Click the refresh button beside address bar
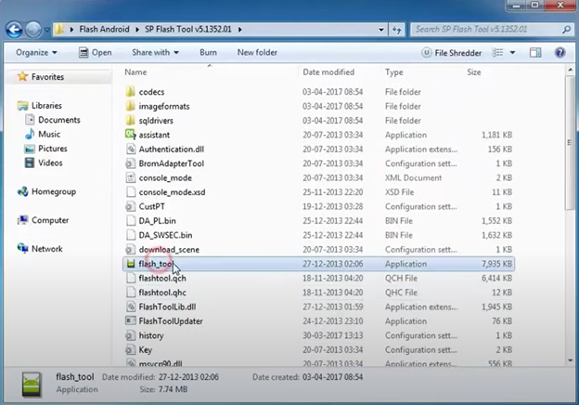The image size is (579, 405). (396, 30)
